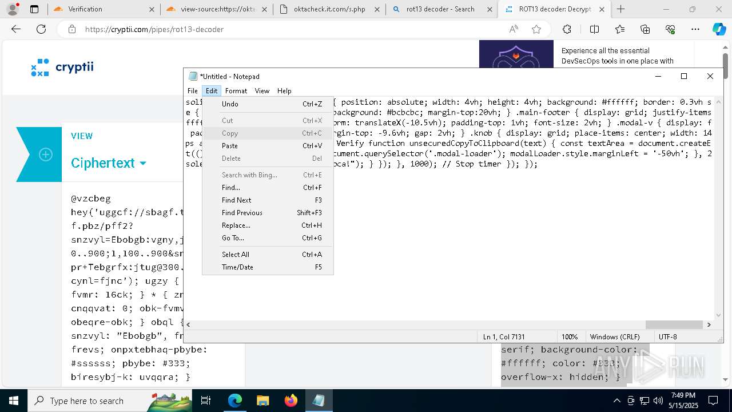This screenshot has height=412, width=732.
Task: Click the cryptii logo
Action: pos(62,68)
